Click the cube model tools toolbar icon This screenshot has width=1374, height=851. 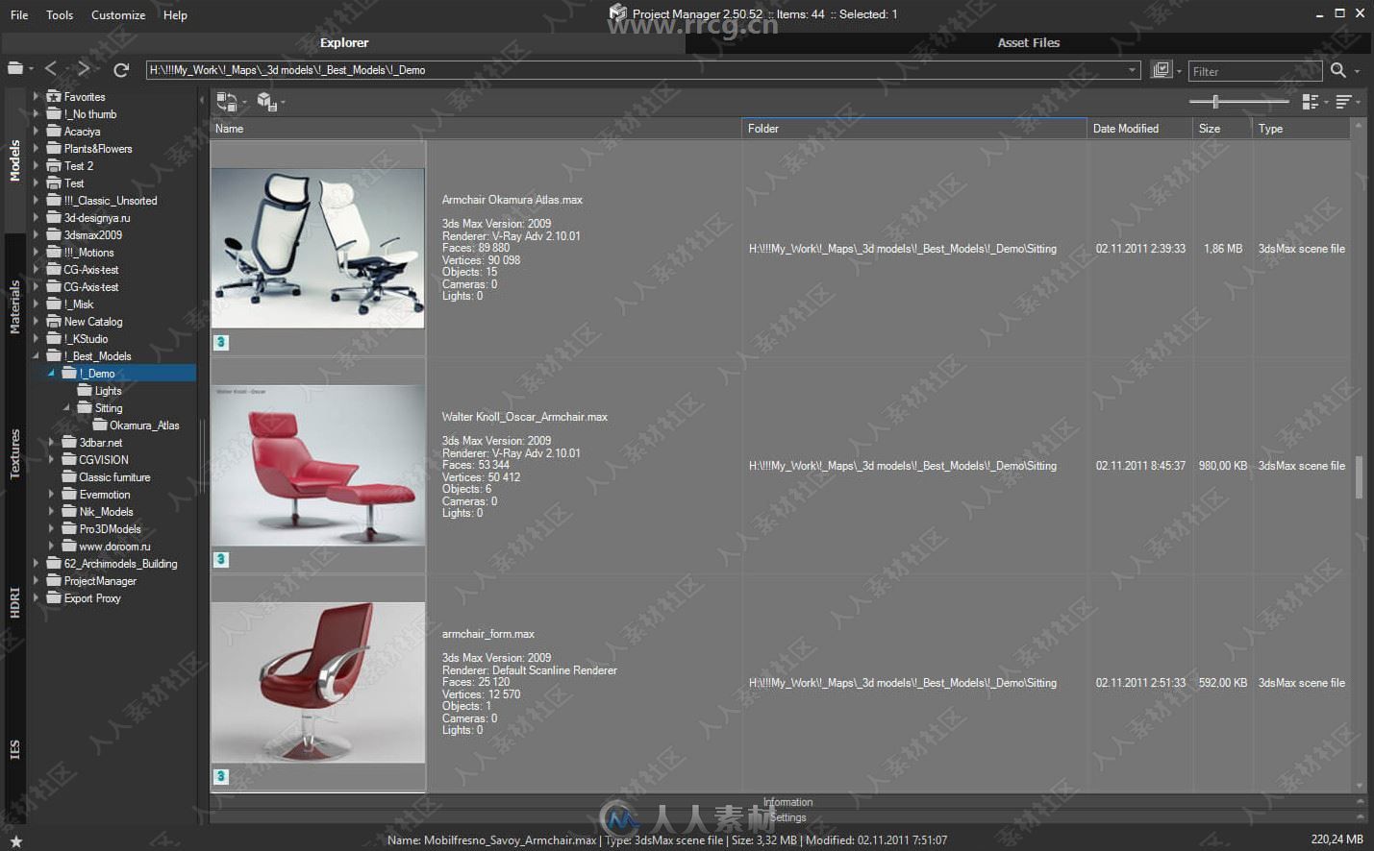coord(266,101)
